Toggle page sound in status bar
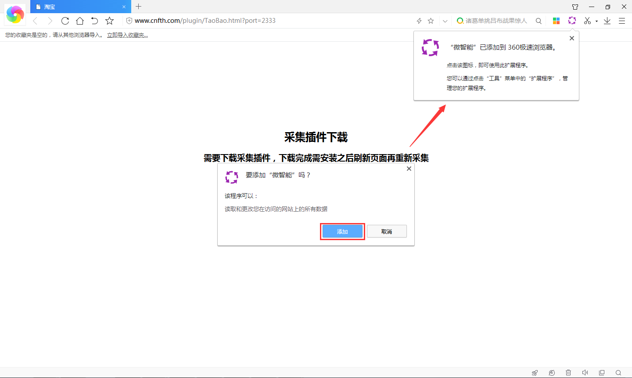The image size is (632, 378). 585,373
